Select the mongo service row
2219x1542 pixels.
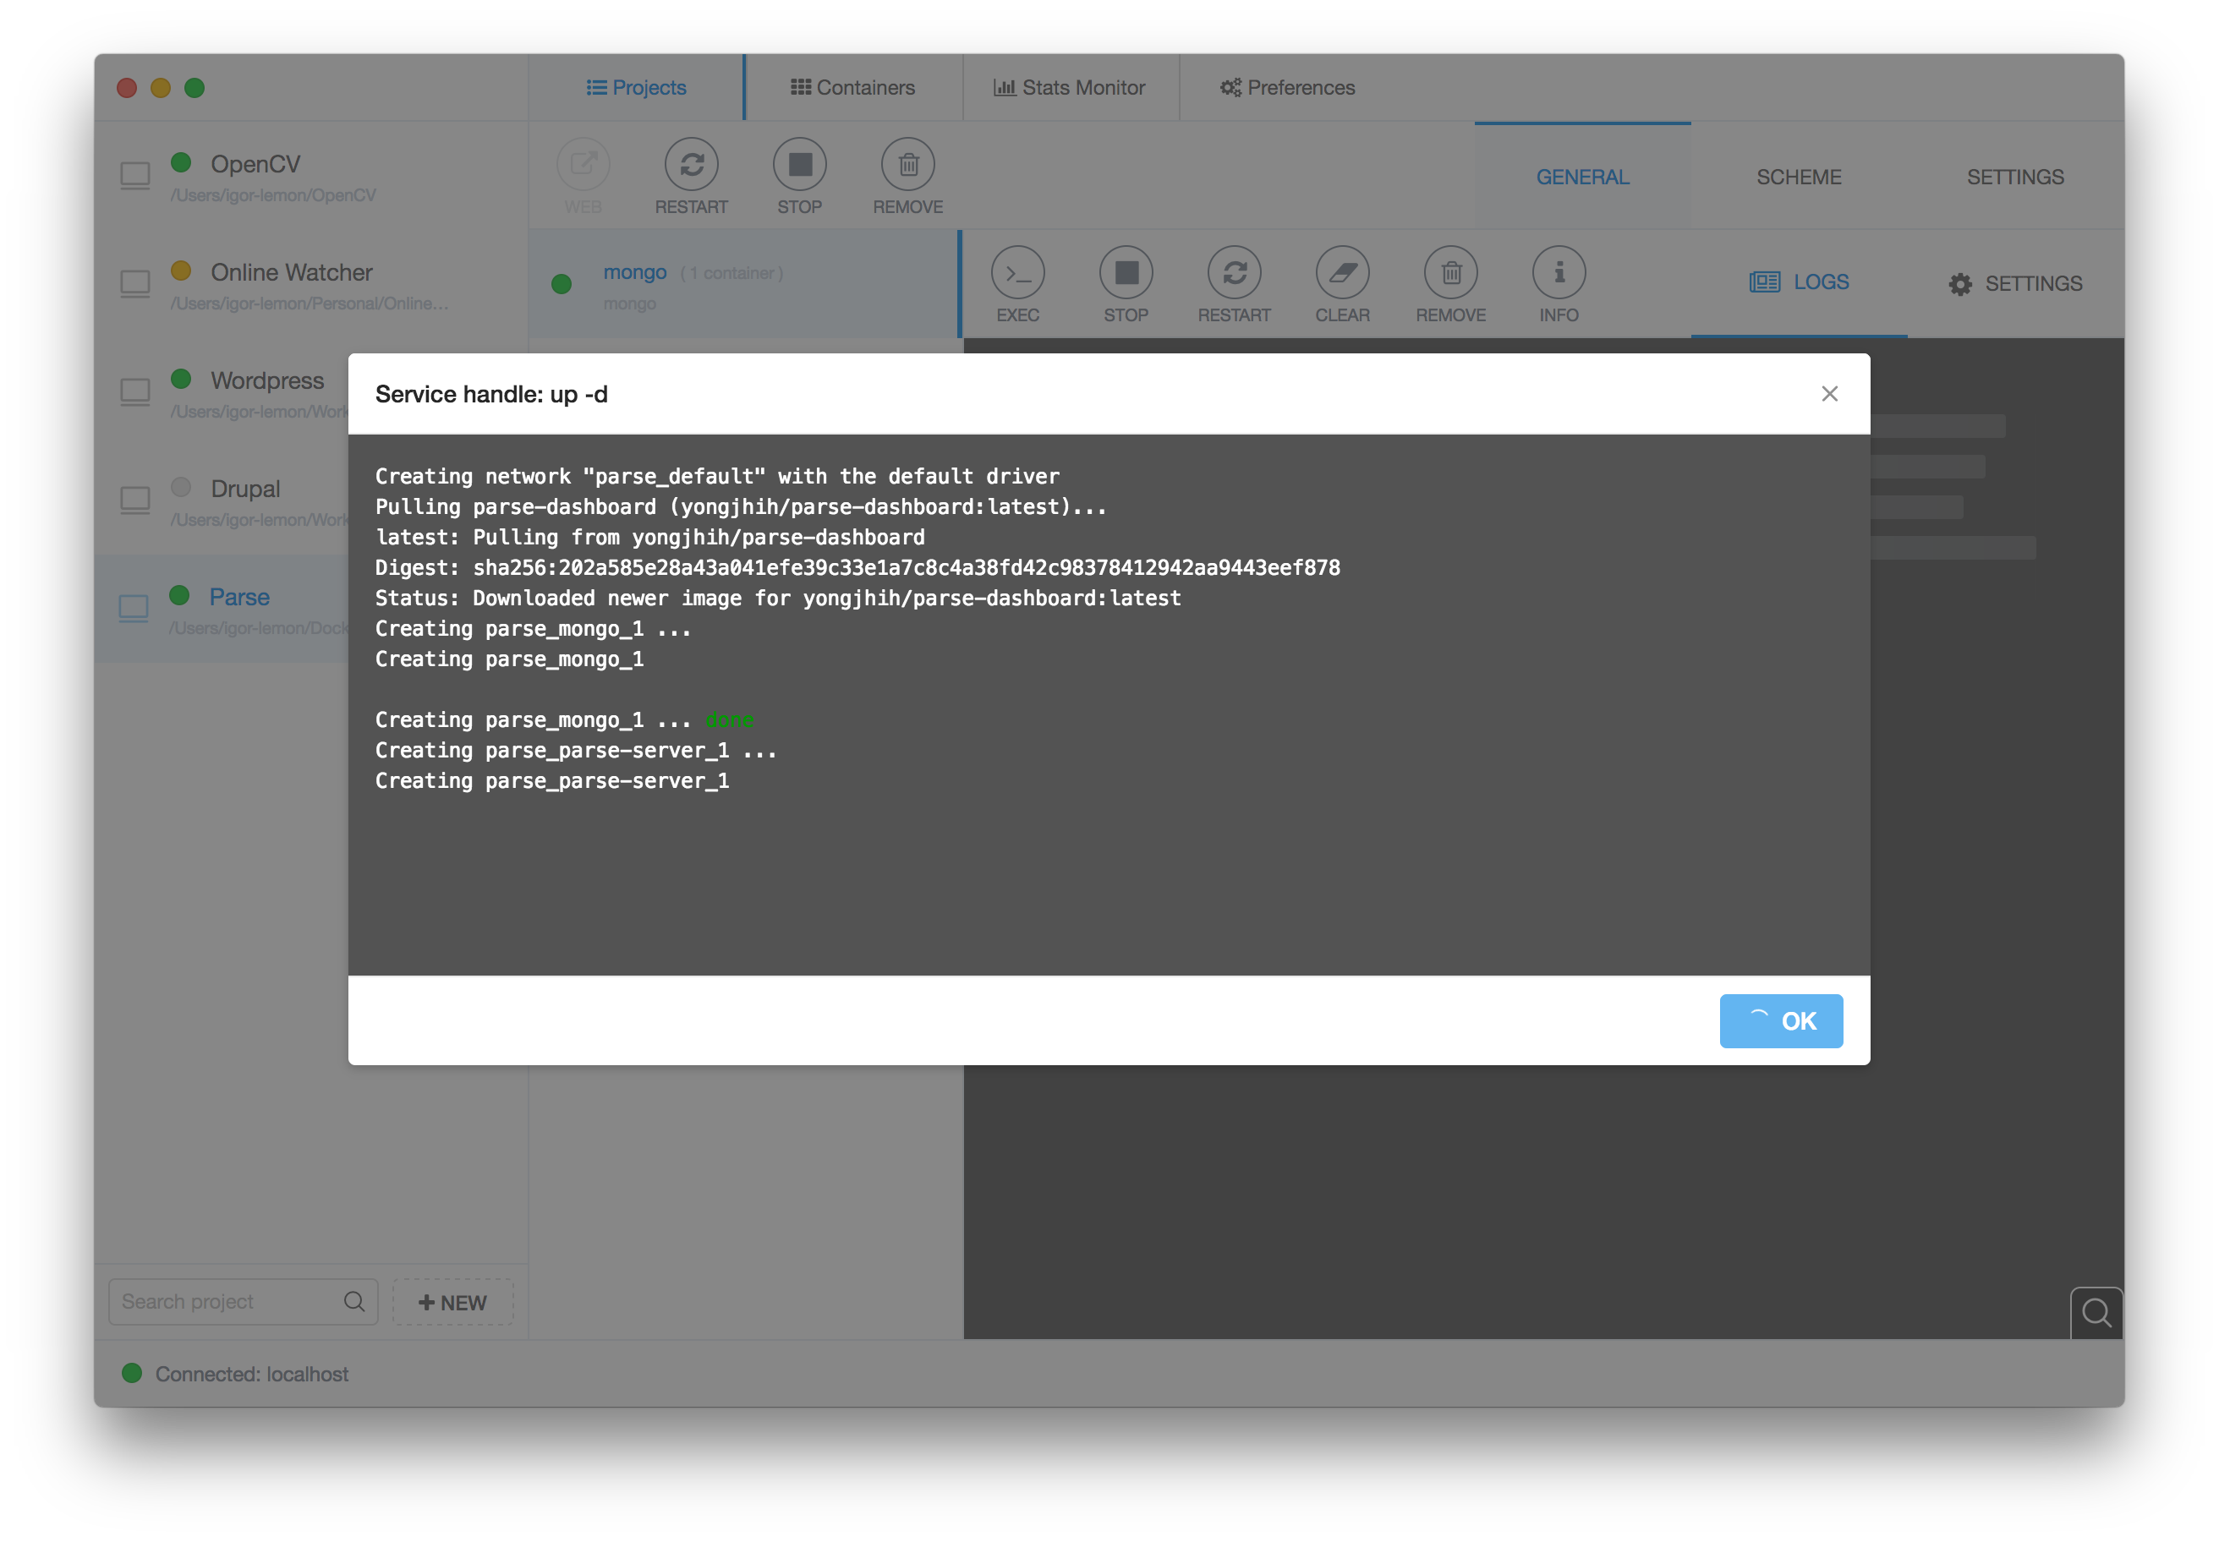[x=744, y=285]
